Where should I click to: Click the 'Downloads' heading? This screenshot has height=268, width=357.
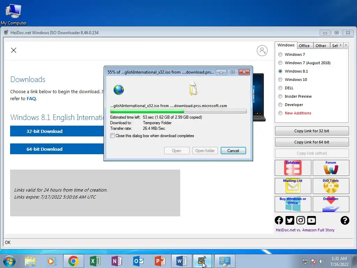click(x=28, y=79)
